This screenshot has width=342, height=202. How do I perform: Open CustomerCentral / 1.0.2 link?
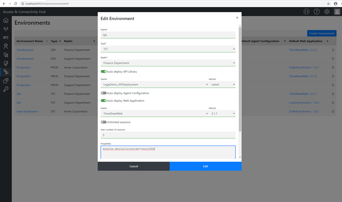304,103
